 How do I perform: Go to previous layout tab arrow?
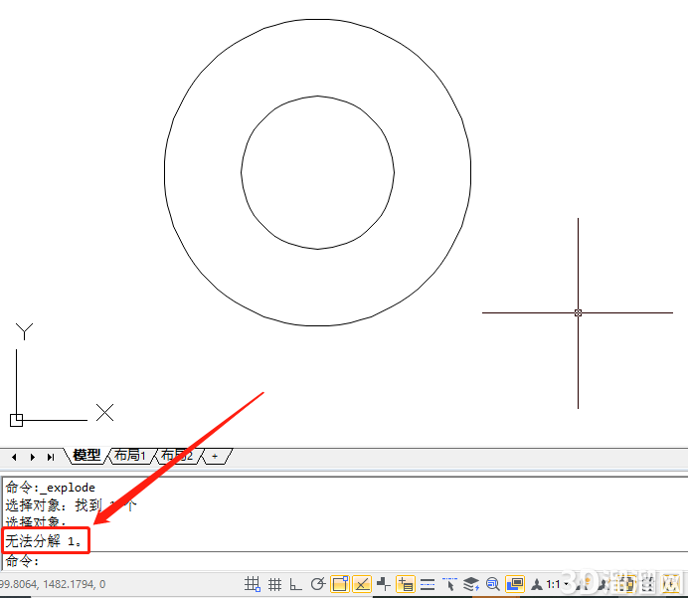point(14,457)
